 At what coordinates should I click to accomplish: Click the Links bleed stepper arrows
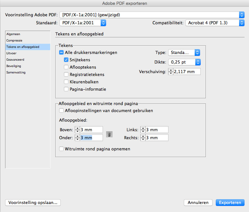click(143, 130)
